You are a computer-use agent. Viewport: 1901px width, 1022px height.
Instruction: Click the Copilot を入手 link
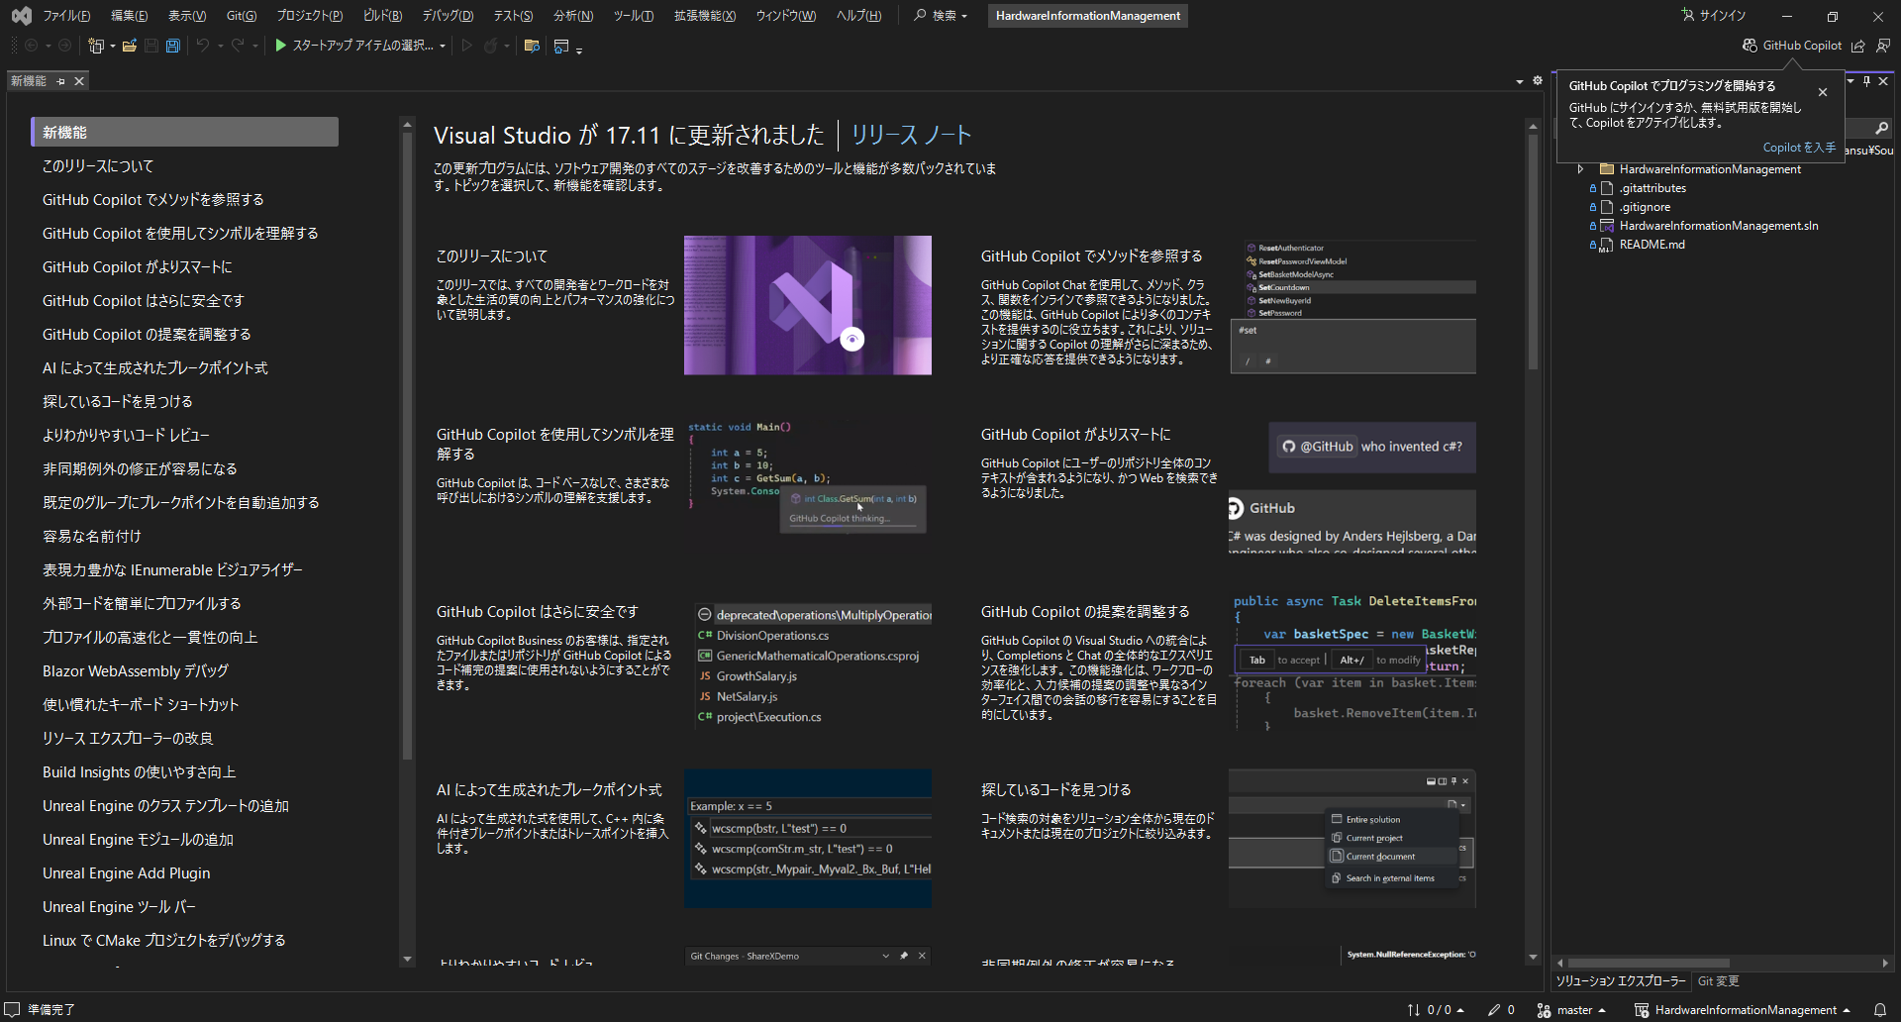pyautogui.click(x=1798, y=147)
